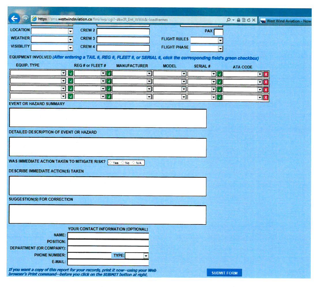Screen dimensions: 316x287
Task: Expand the Flight Rules dropdown
Action: point(221,41)
